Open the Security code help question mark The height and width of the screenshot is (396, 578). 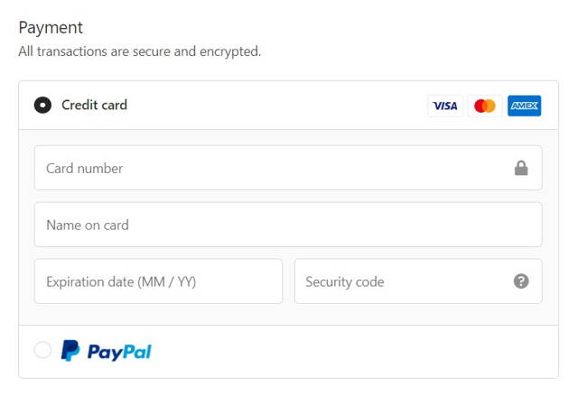[x=521, y=281]
